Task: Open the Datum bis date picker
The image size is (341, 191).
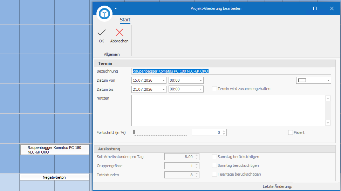Action: [x=164, y=89]
